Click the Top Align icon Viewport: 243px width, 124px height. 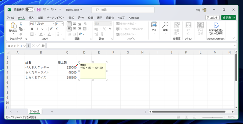[x=69, y=24]
